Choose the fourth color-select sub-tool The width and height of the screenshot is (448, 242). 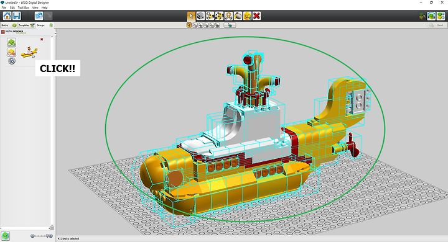coord(206,25)
